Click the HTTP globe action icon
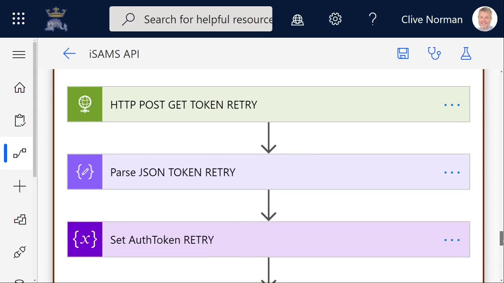This screenshot has height=283, width=504. tap(85, 104)
